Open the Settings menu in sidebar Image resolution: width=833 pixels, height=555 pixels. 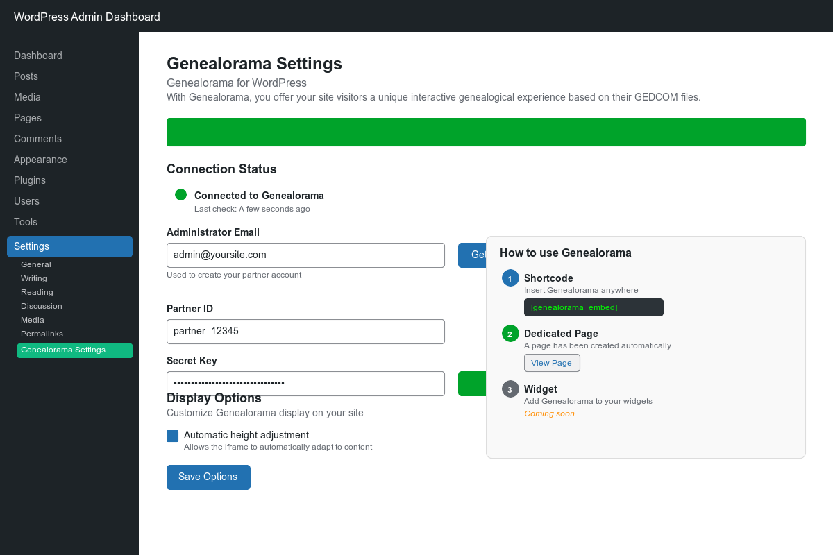tap(69, 246)
